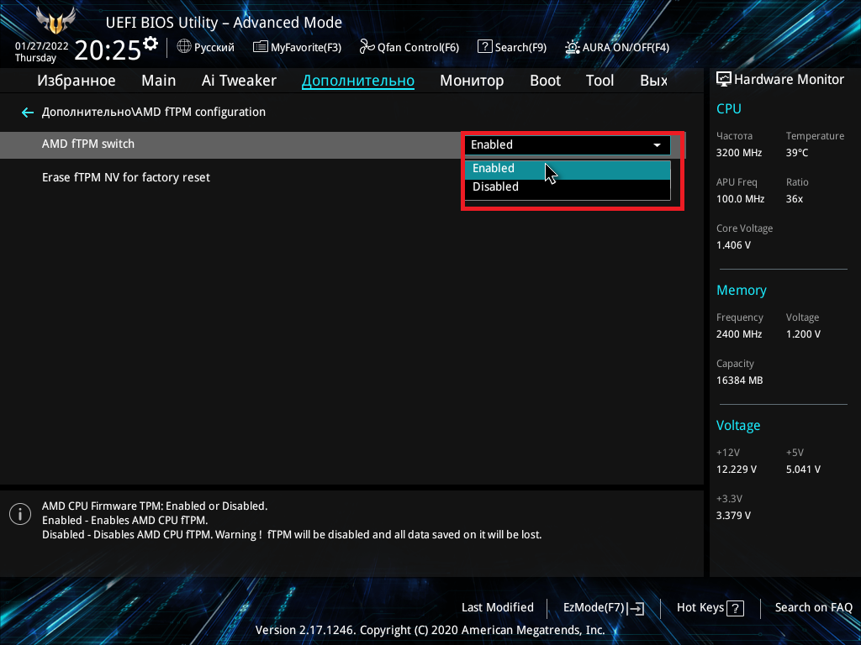Open Hot Keys help
861x645 pixels.
pos(710,608)
